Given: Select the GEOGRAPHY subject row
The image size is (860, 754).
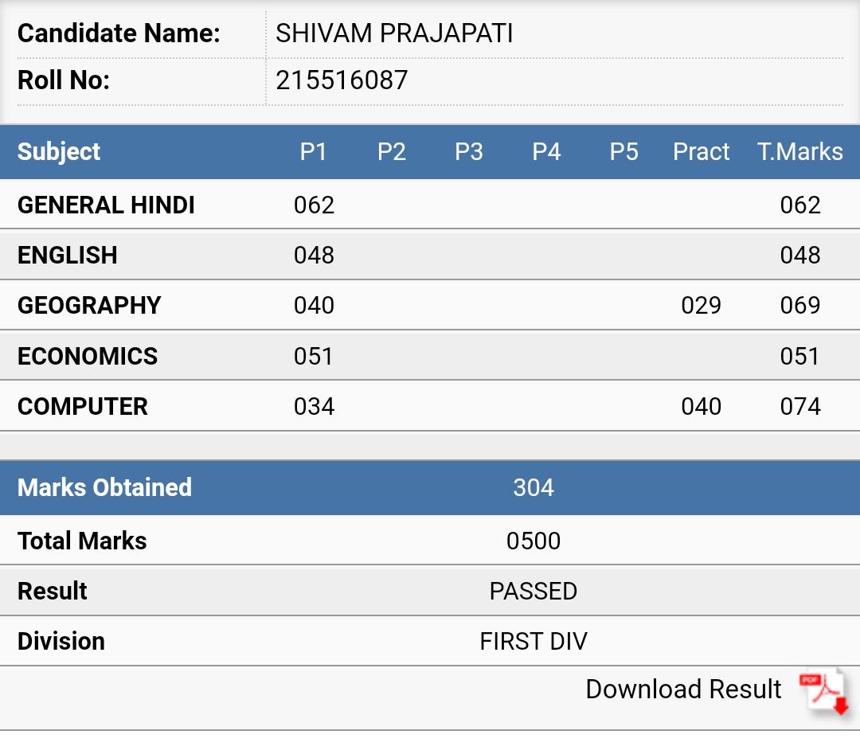Looking at the screenshot, I should tap(430, 306).
